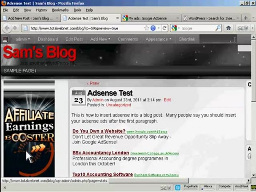Click the bookmark star in the address bar

[x=146, y=28]
